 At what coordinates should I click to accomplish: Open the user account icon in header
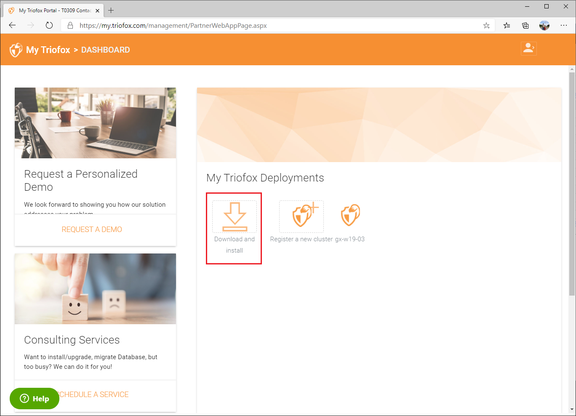point(528,48)
